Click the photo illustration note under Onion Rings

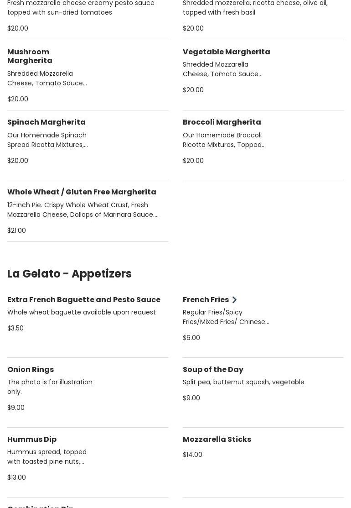point(50,387)
